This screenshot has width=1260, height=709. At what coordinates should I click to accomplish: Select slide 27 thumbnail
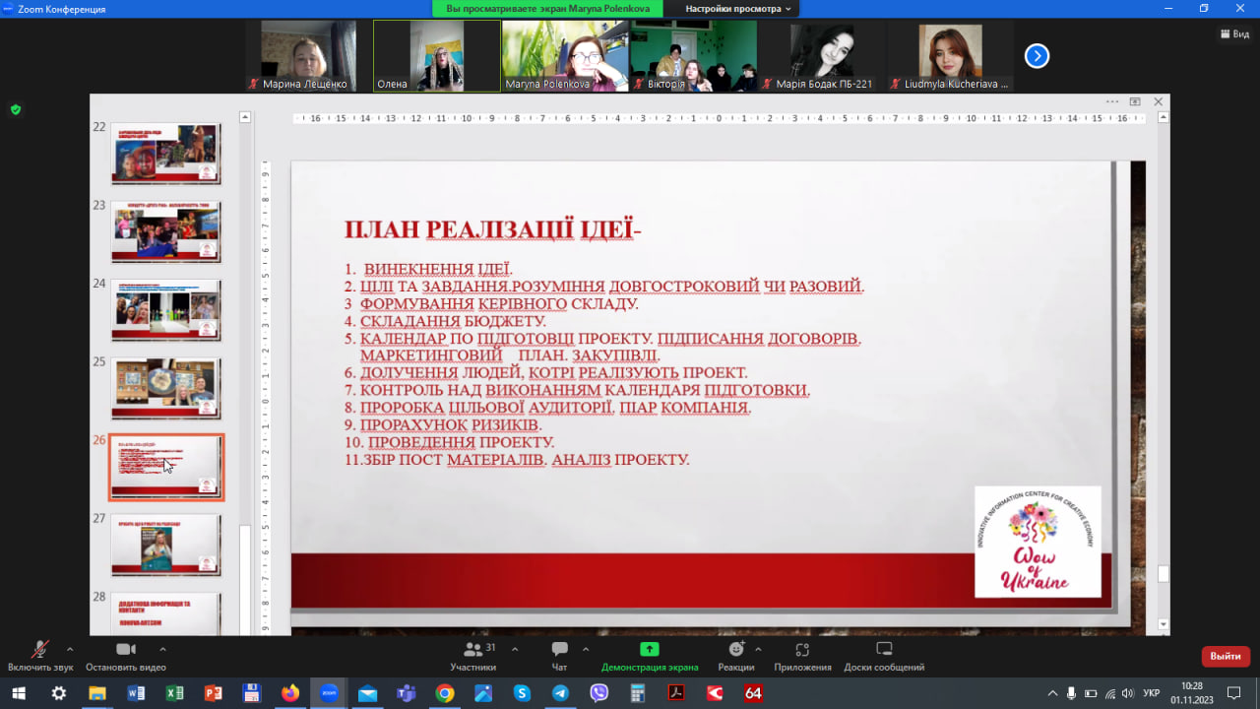point(165,545)
